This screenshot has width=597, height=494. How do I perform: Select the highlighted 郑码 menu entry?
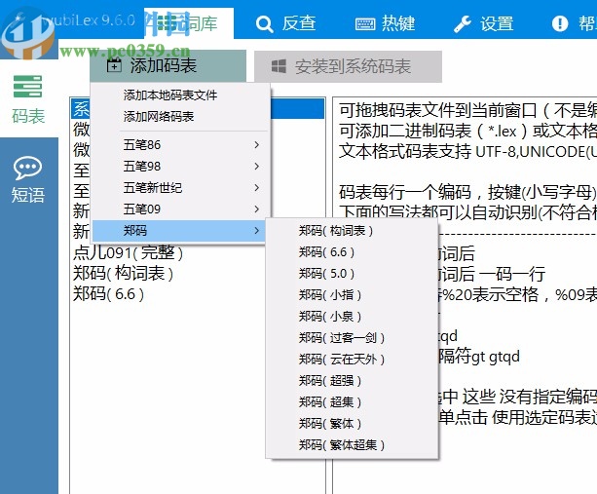(x=180, y=230)
